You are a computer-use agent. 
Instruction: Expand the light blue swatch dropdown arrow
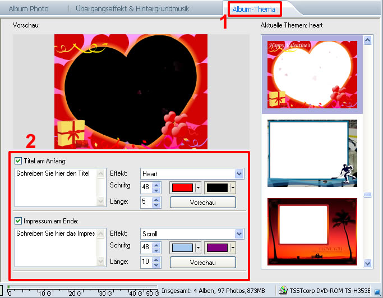198,248
